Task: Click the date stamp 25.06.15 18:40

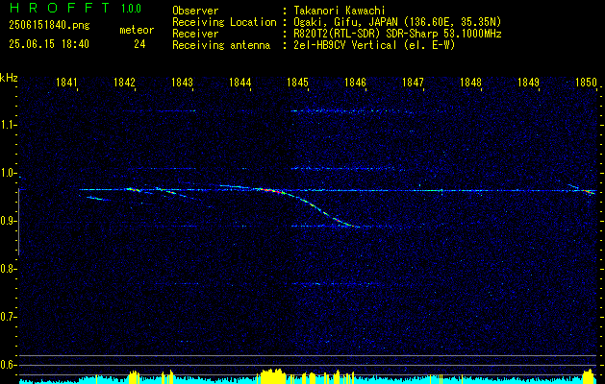Action: (x=49, y=44)
